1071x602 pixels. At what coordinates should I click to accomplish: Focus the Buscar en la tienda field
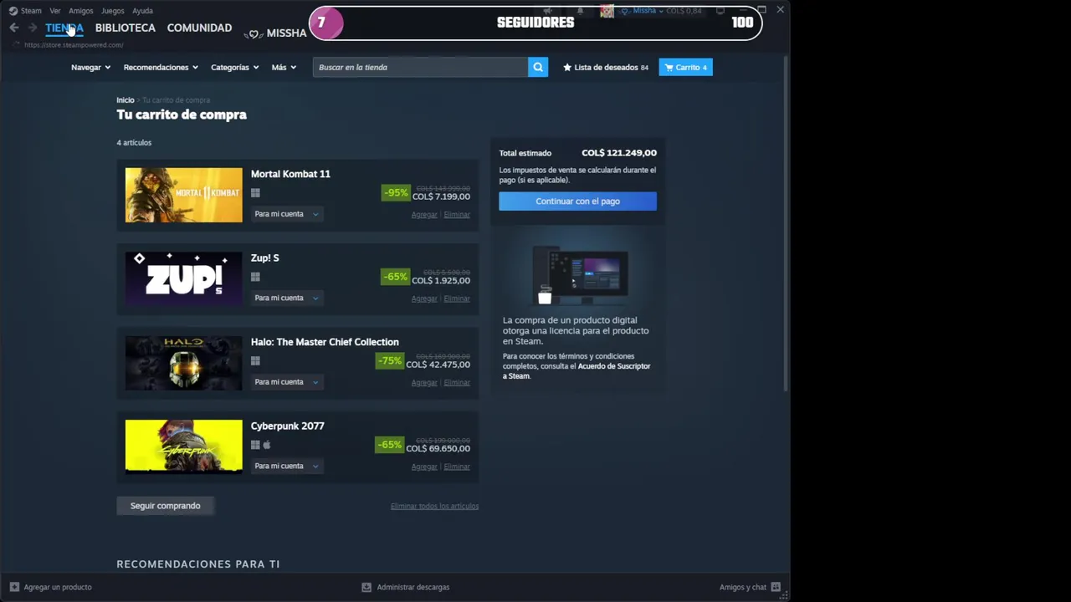[x=420, y=67]
